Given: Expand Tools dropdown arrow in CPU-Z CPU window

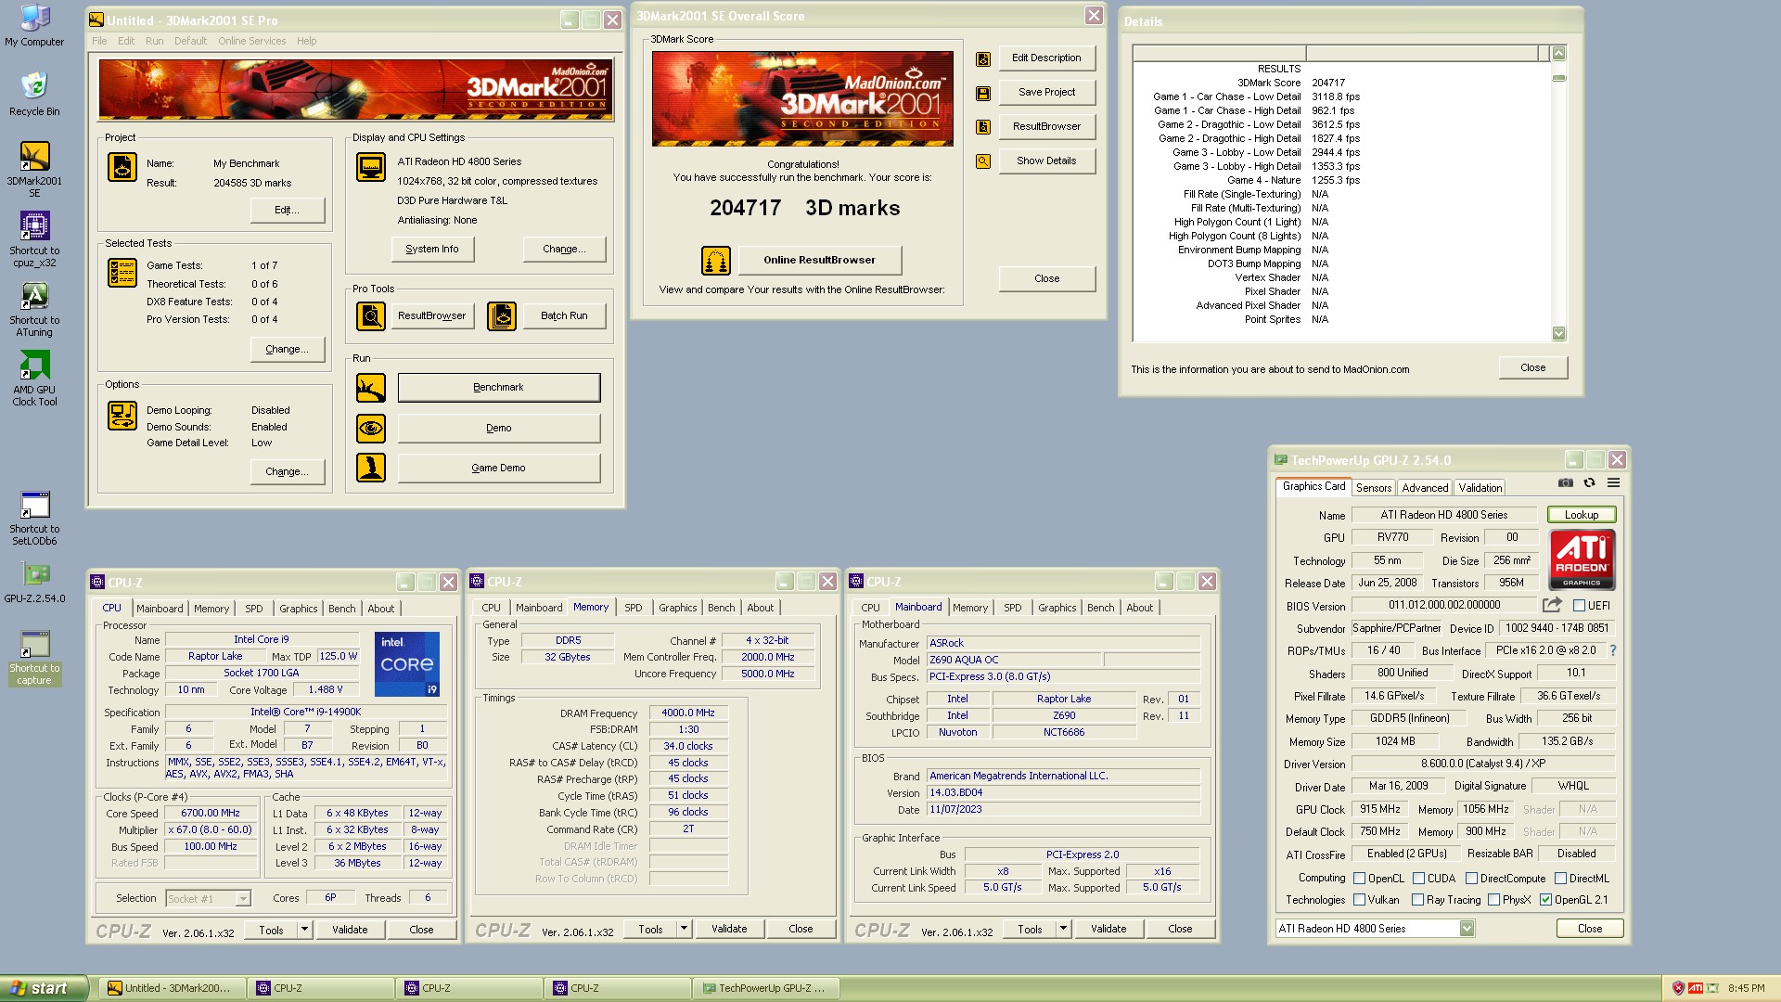Looking at the screenshot, I should (303, 930).
